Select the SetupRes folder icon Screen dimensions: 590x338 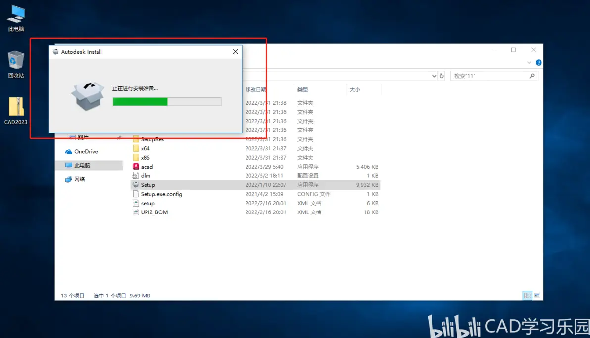136,139
